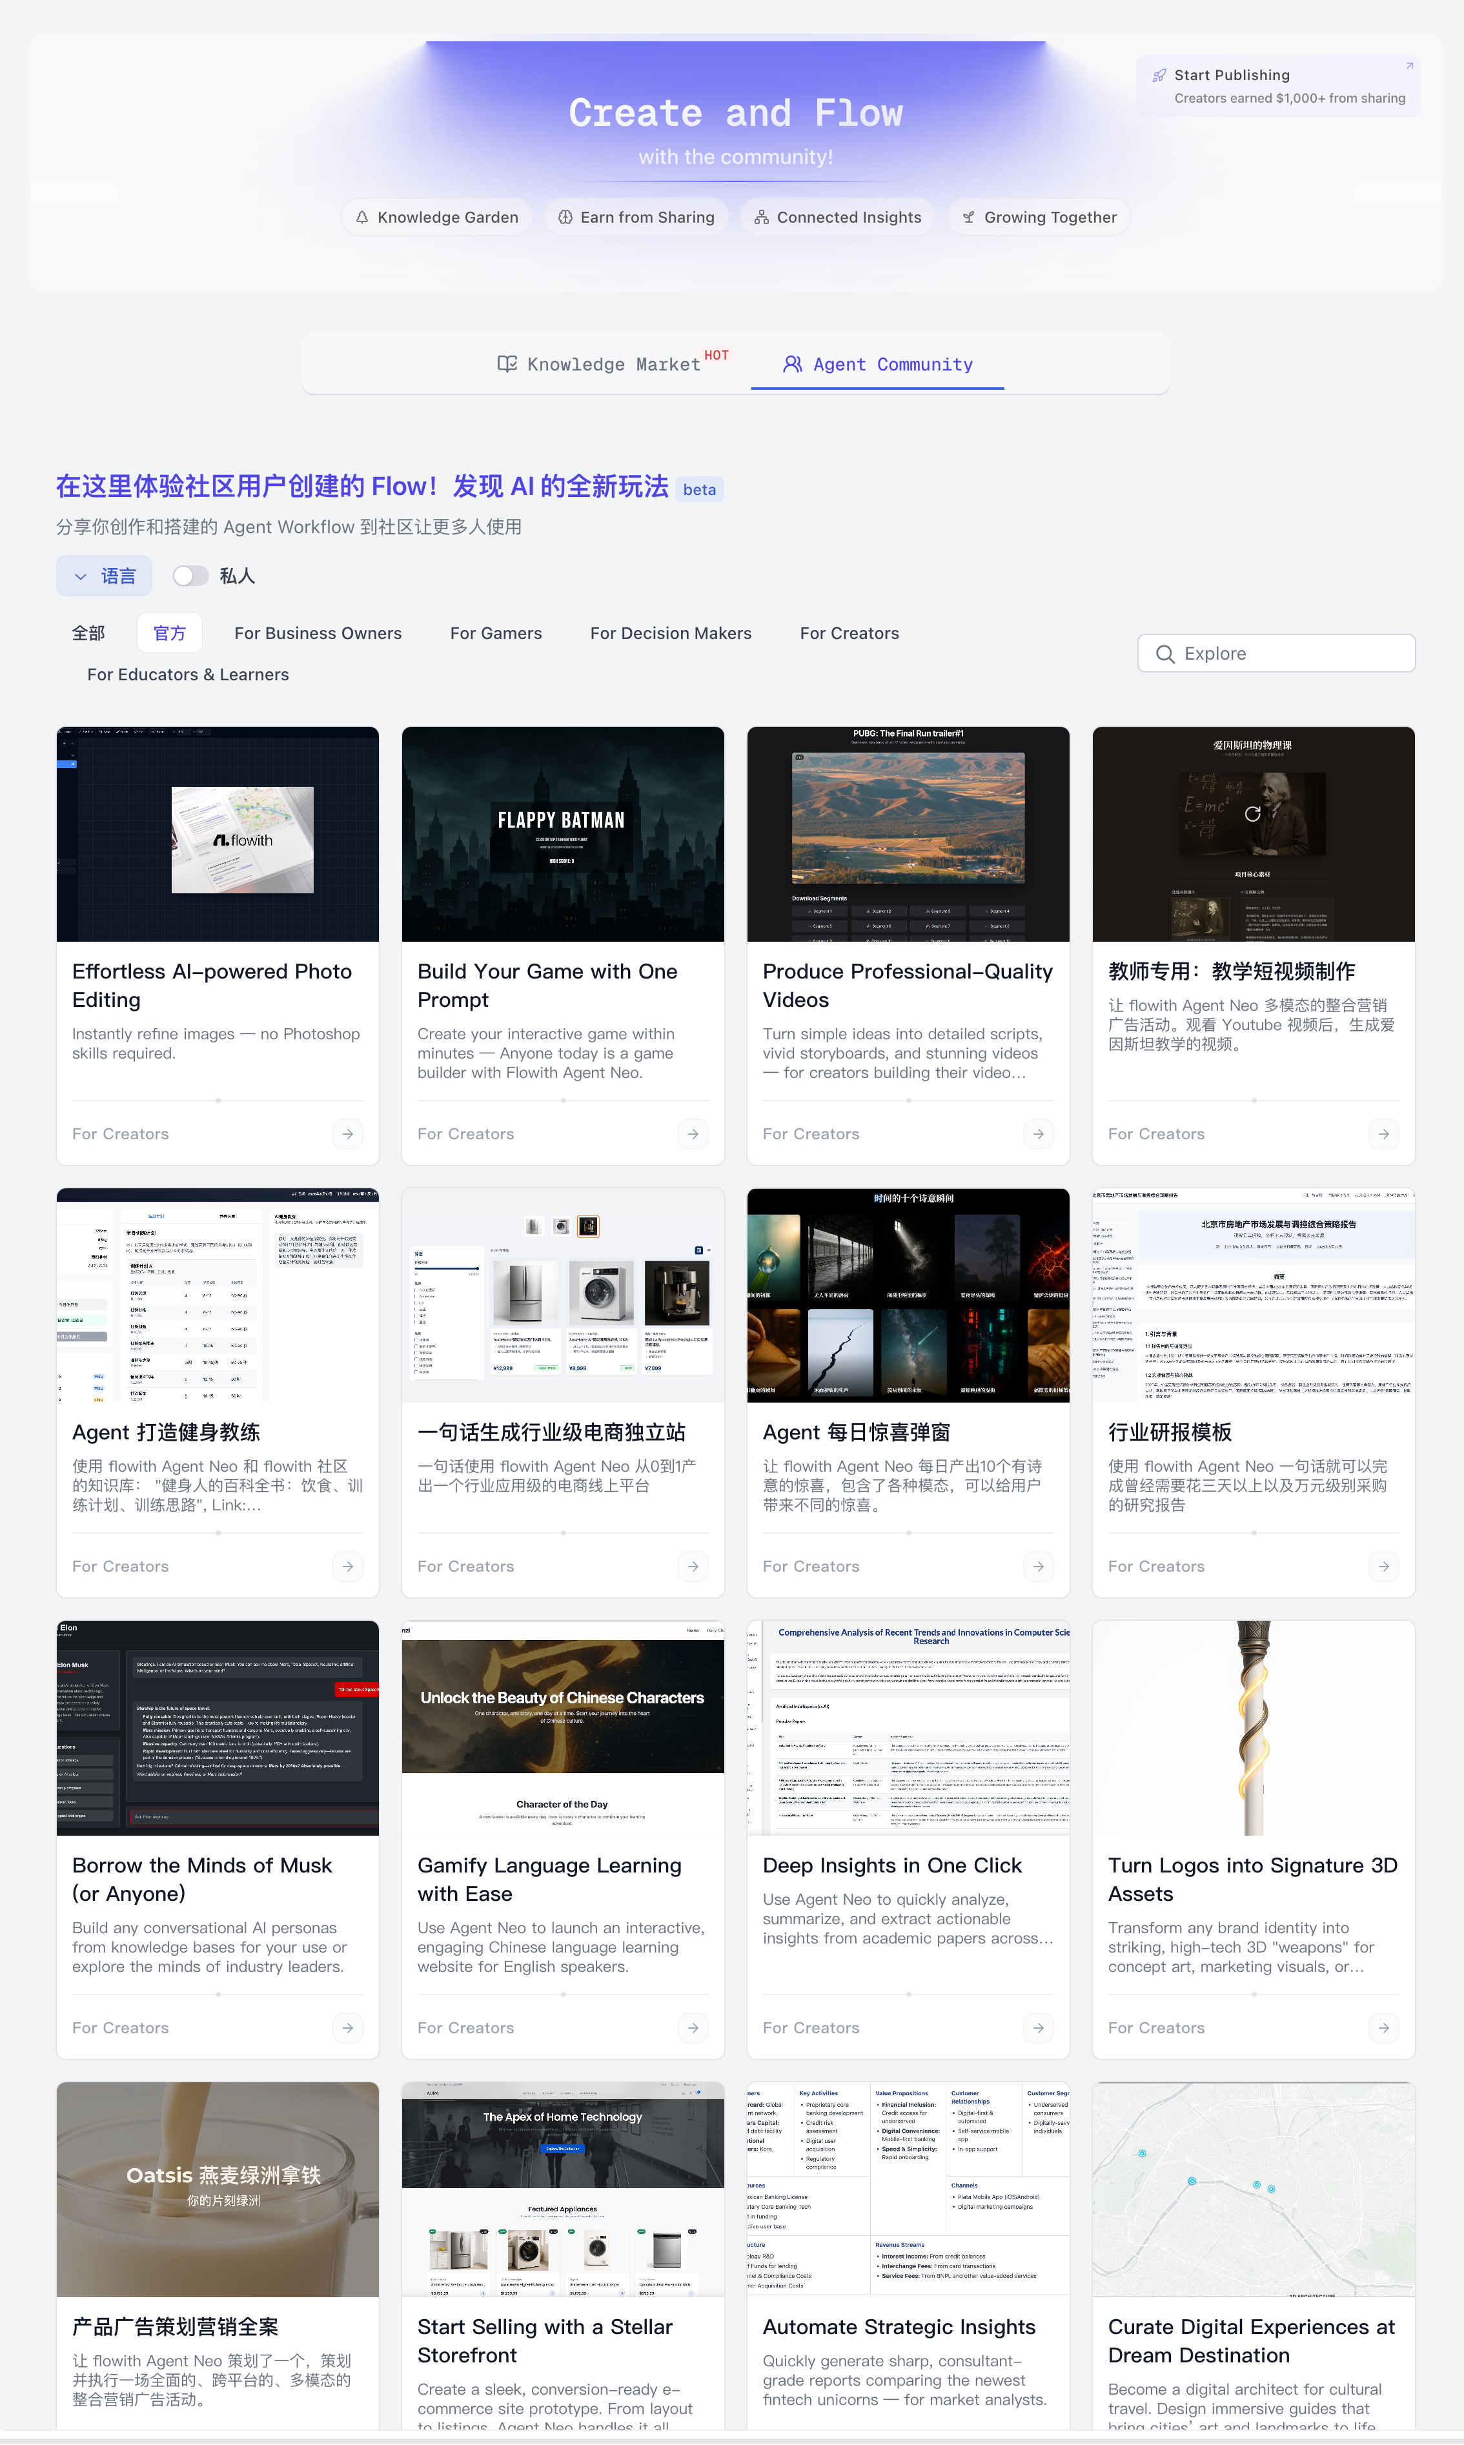Screen dimensions: 1464x2445
Task: Open arrow icon on Effortless AI-powered Photo Editing card
Action: (348, 1134)
